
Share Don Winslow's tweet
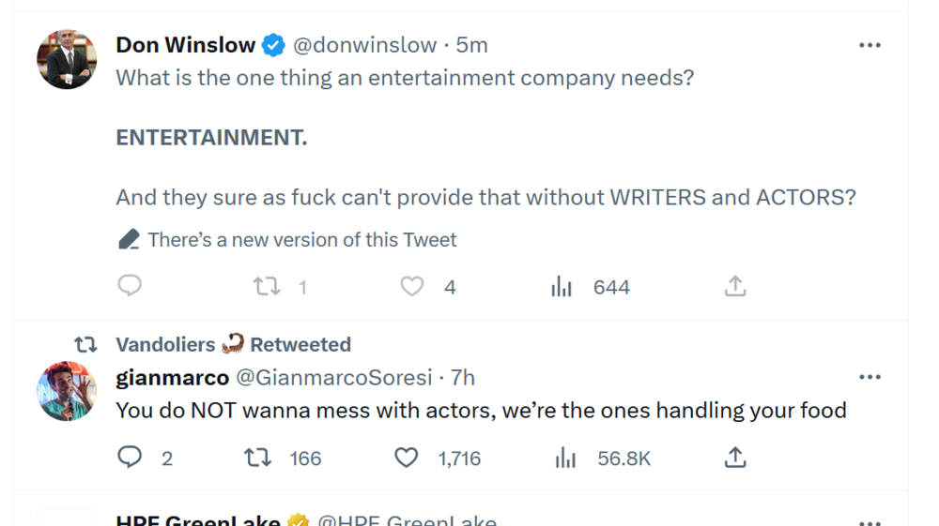coord(735,286)
